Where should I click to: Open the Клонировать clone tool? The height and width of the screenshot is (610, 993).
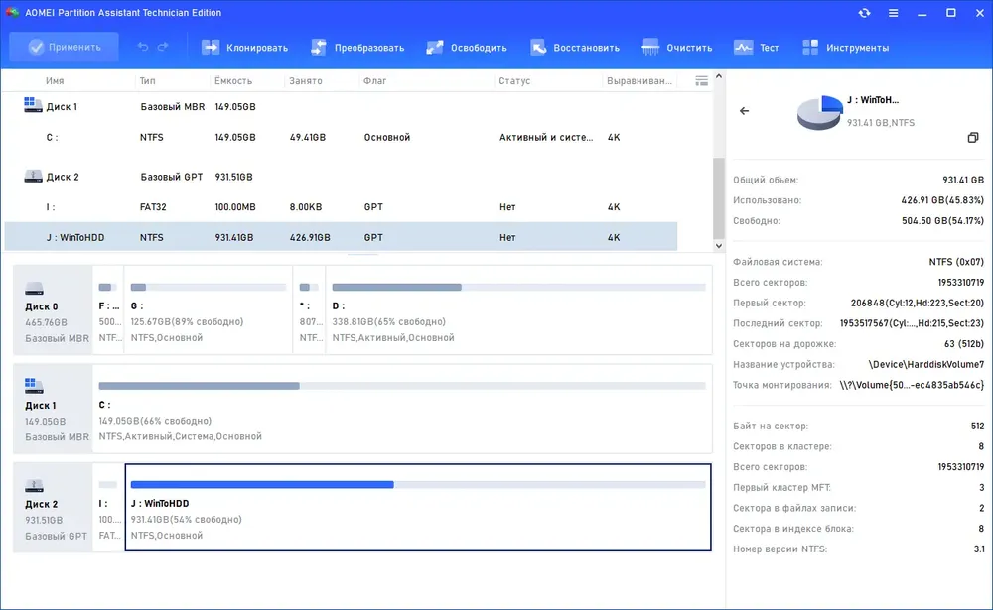point(244,48)
